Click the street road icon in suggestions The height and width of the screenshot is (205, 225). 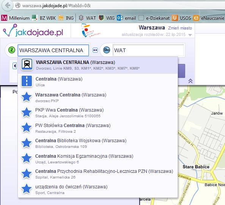pyautogui.click(x=27, y=81)
